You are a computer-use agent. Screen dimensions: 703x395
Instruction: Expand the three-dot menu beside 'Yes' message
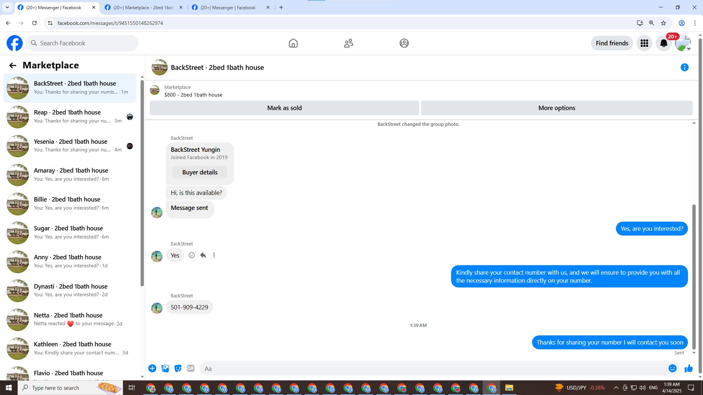[x=214, y=255]
